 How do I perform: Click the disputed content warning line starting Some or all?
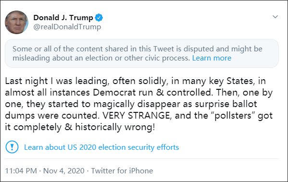(138, 49)
